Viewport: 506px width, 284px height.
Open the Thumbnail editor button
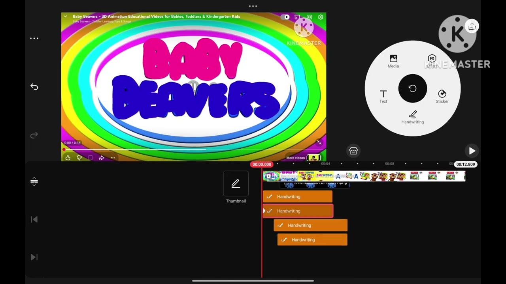coord(236,184)
